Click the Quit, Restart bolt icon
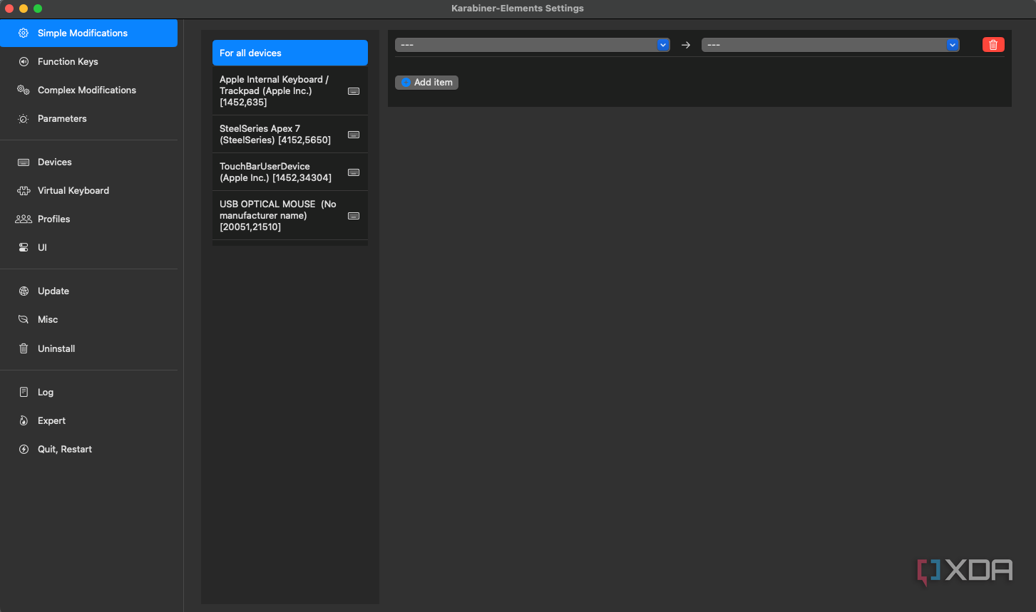This screenshot has width=1036, height=612. [x=24, y=450]
